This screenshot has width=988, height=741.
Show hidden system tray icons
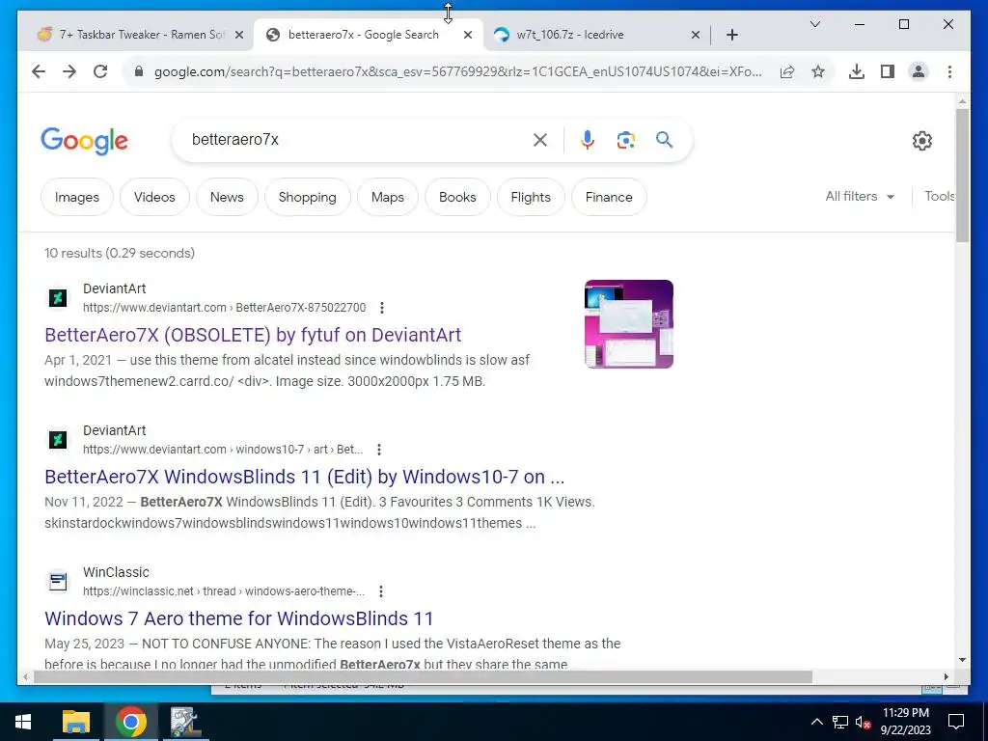coord(816,722)
